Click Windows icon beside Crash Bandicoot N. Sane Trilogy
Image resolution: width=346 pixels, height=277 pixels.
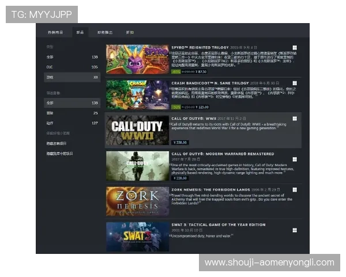click(294, 83)
